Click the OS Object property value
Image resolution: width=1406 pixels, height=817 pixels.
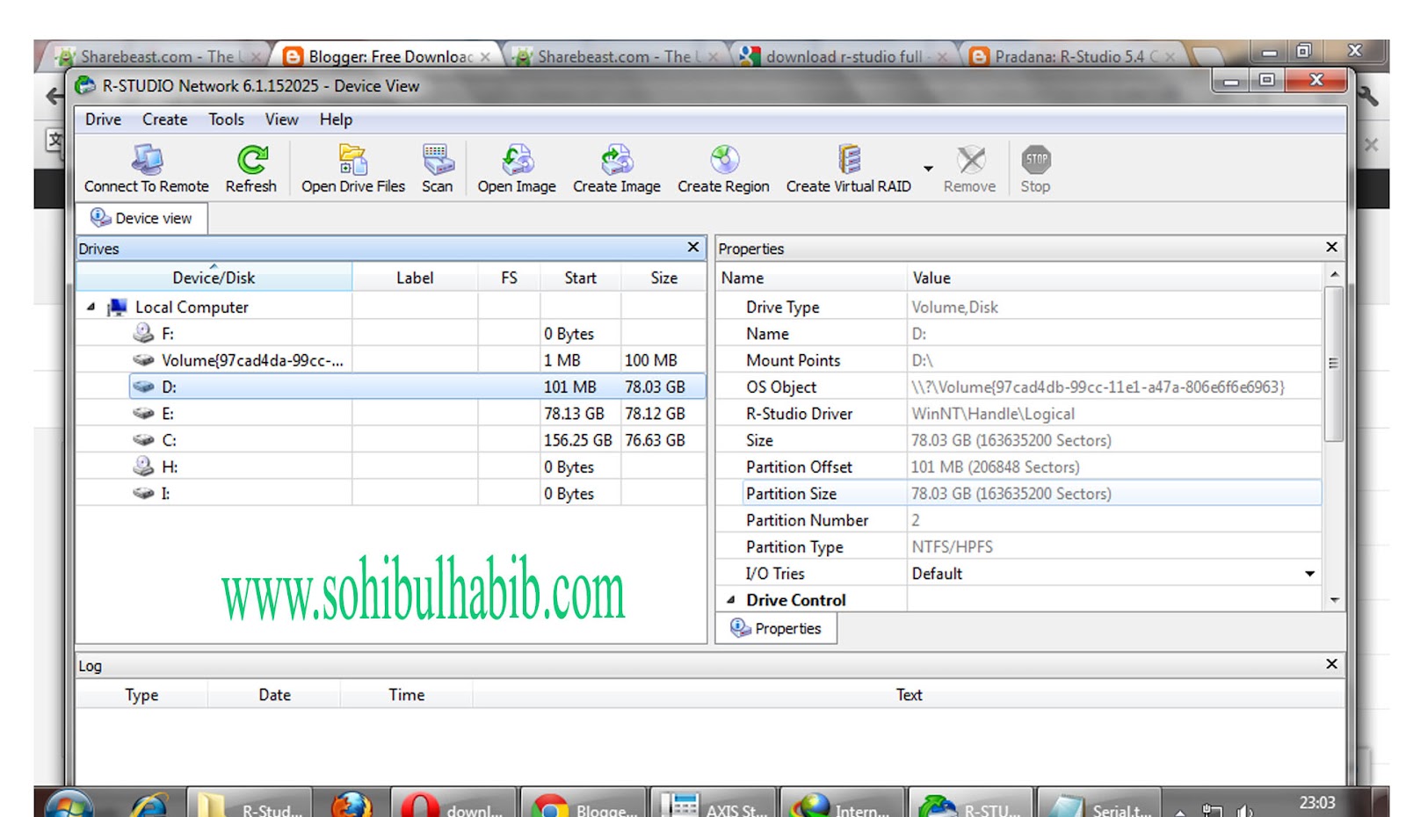point(1098,387)
